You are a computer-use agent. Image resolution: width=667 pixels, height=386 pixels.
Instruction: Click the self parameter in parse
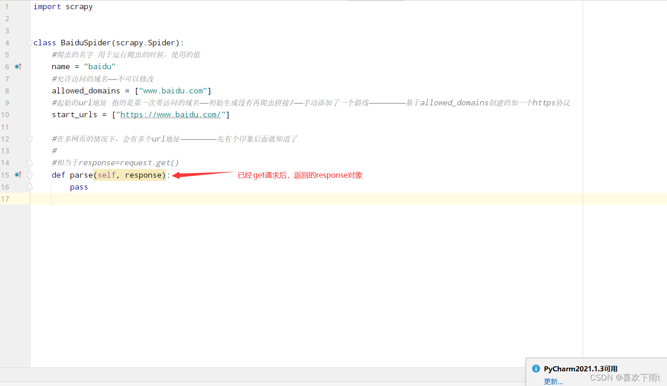pos(107,175)
